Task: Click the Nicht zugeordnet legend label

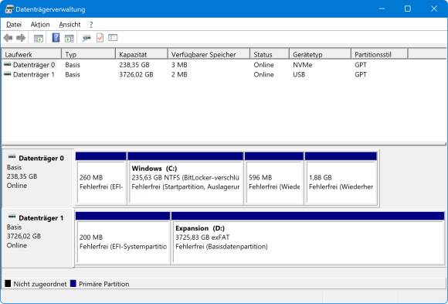Action: point(40,284)
